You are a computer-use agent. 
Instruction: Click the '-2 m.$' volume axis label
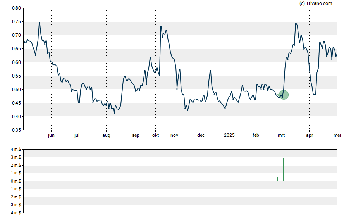click(x=15, y=197)
